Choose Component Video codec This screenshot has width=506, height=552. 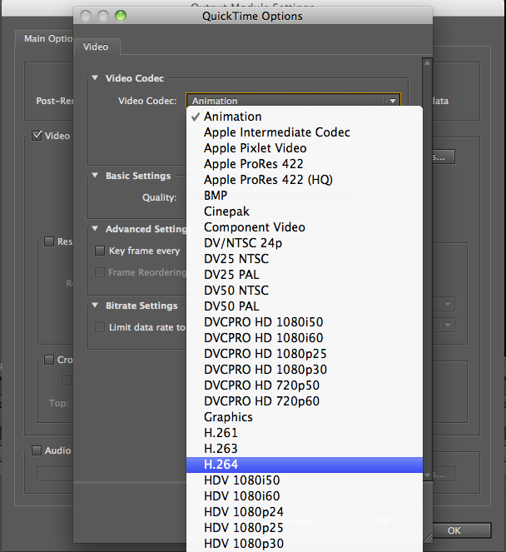[305, 227]
